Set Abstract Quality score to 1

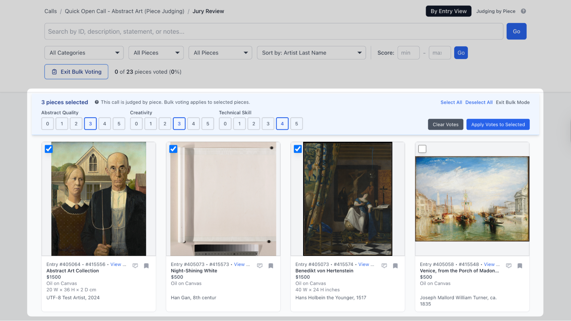point(62,124)
